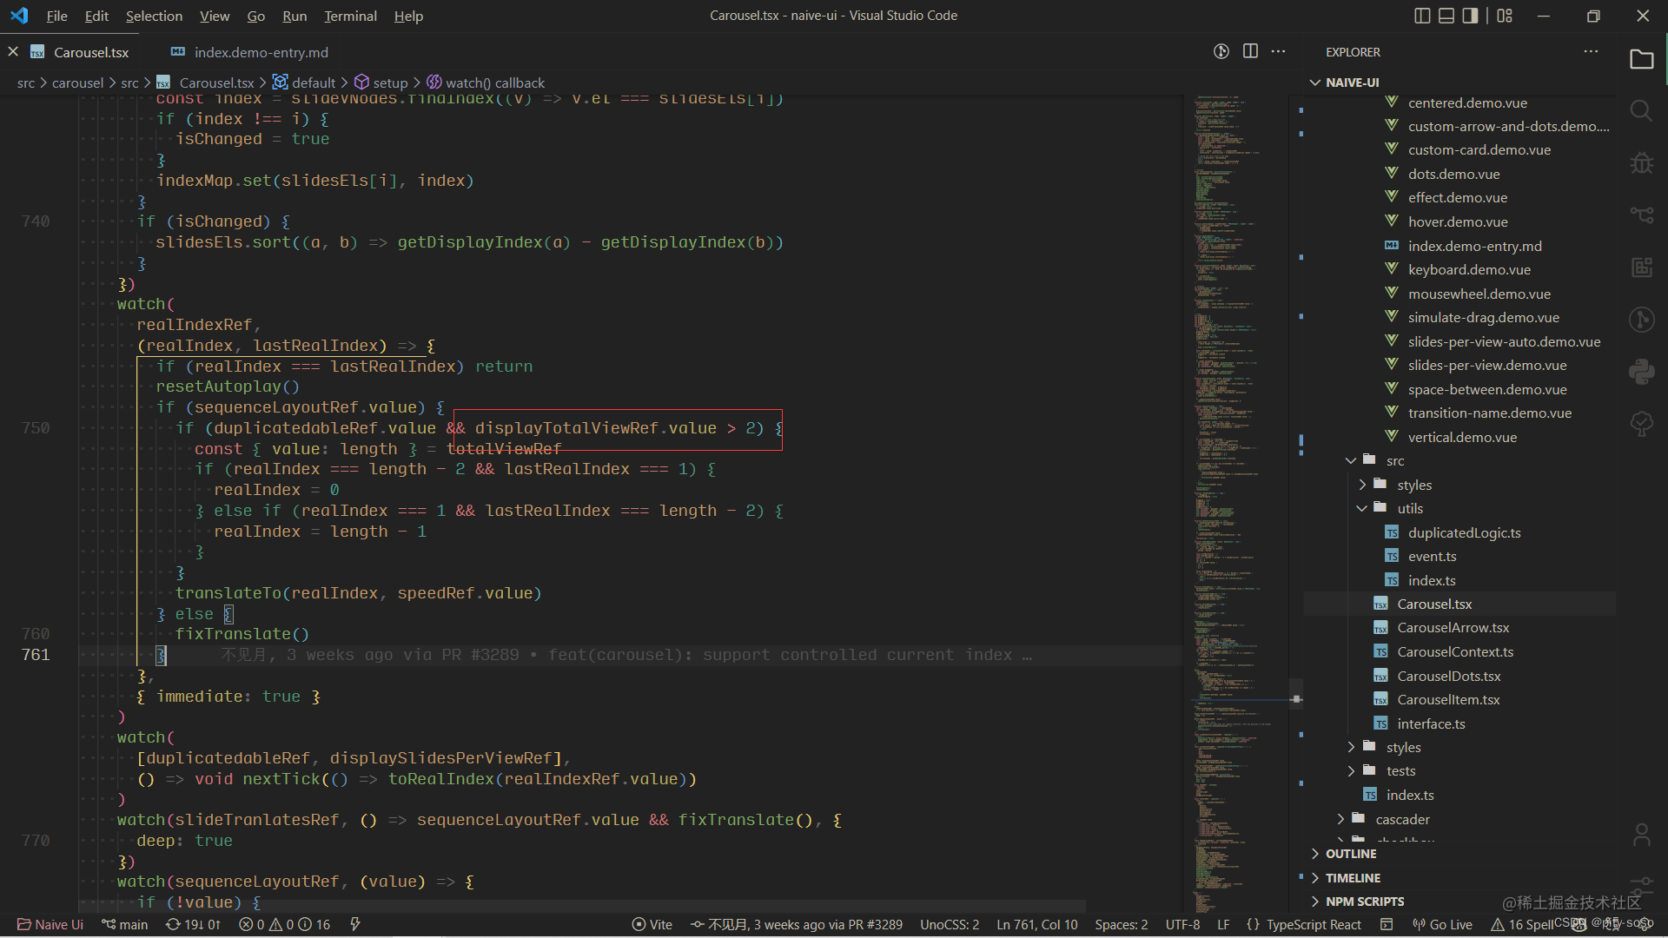The height and width of the screenshot is (938, 1668).
Task: Click 'watch() callback' in the breadcrumb
Action: coord(495,83)
